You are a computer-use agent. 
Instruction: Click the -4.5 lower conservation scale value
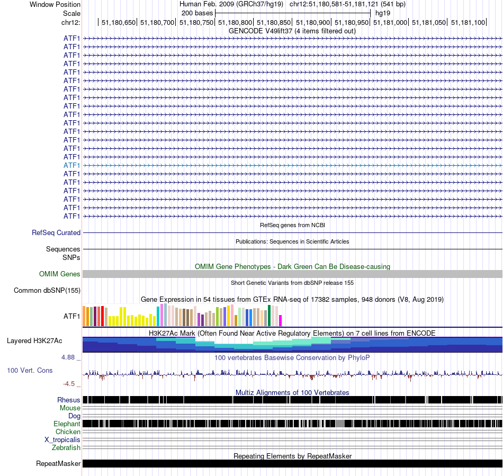pyautogui.click(x=69, y=384)
